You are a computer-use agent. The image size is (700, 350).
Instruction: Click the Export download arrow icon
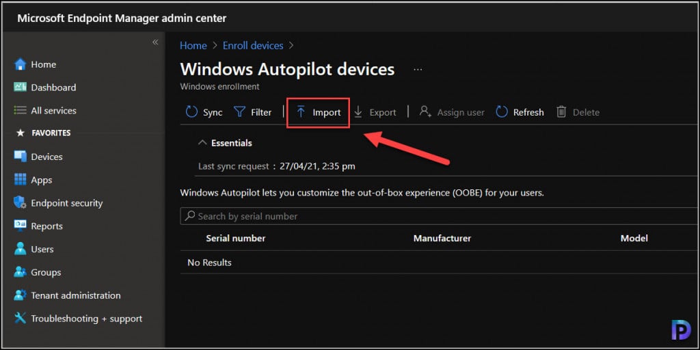point(358,112)
